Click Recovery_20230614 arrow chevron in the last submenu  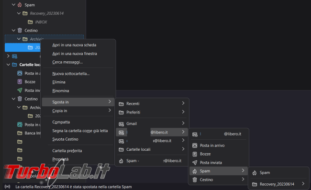(303, 184)
